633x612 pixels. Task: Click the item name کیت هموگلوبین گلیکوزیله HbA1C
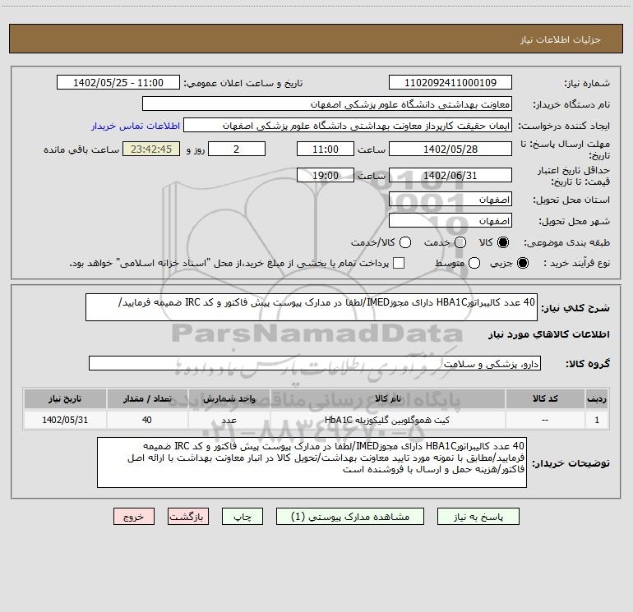pyautogui.click(x=387, y=420)
